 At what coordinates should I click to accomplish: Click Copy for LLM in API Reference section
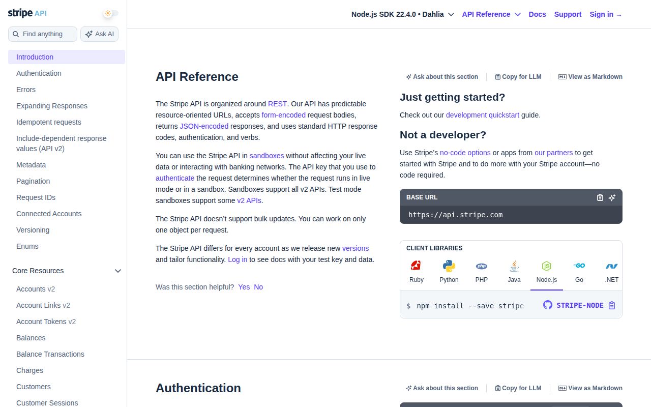pos(518,77)
